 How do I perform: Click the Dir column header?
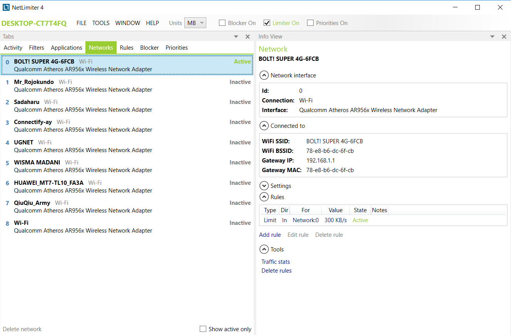(284, 210)
